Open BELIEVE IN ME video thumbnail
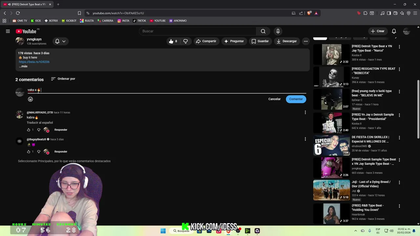This screenshot has width=420, height=236. click(x=331, y=99)
